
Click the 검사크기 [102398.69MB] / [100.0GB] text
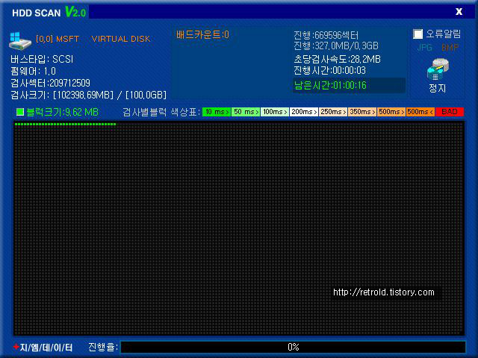88,95
